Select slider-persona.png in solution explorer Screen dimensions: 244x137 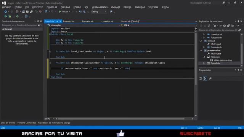click(x=223, y=60)
